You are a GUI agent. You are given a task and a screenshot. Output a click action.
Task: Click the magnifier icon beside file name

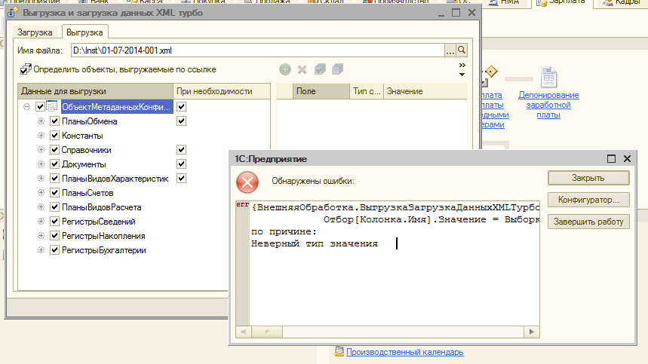[x=462, y=50]
